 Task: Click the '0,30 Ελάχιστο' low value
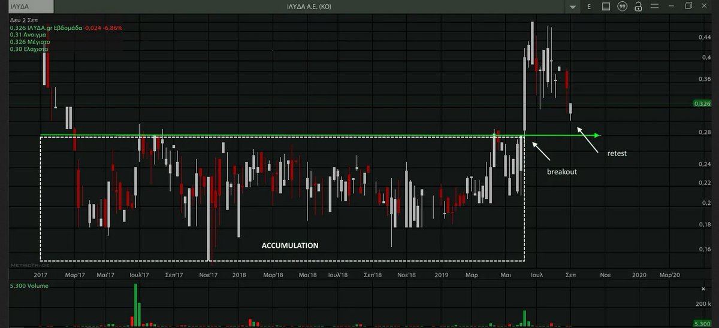click(29, 49)
